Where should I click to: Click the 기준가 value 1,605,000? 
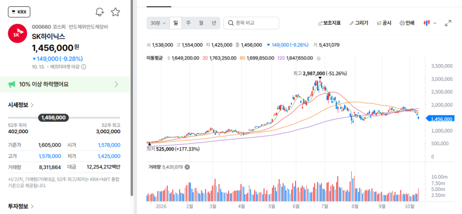tap(50, 145)
